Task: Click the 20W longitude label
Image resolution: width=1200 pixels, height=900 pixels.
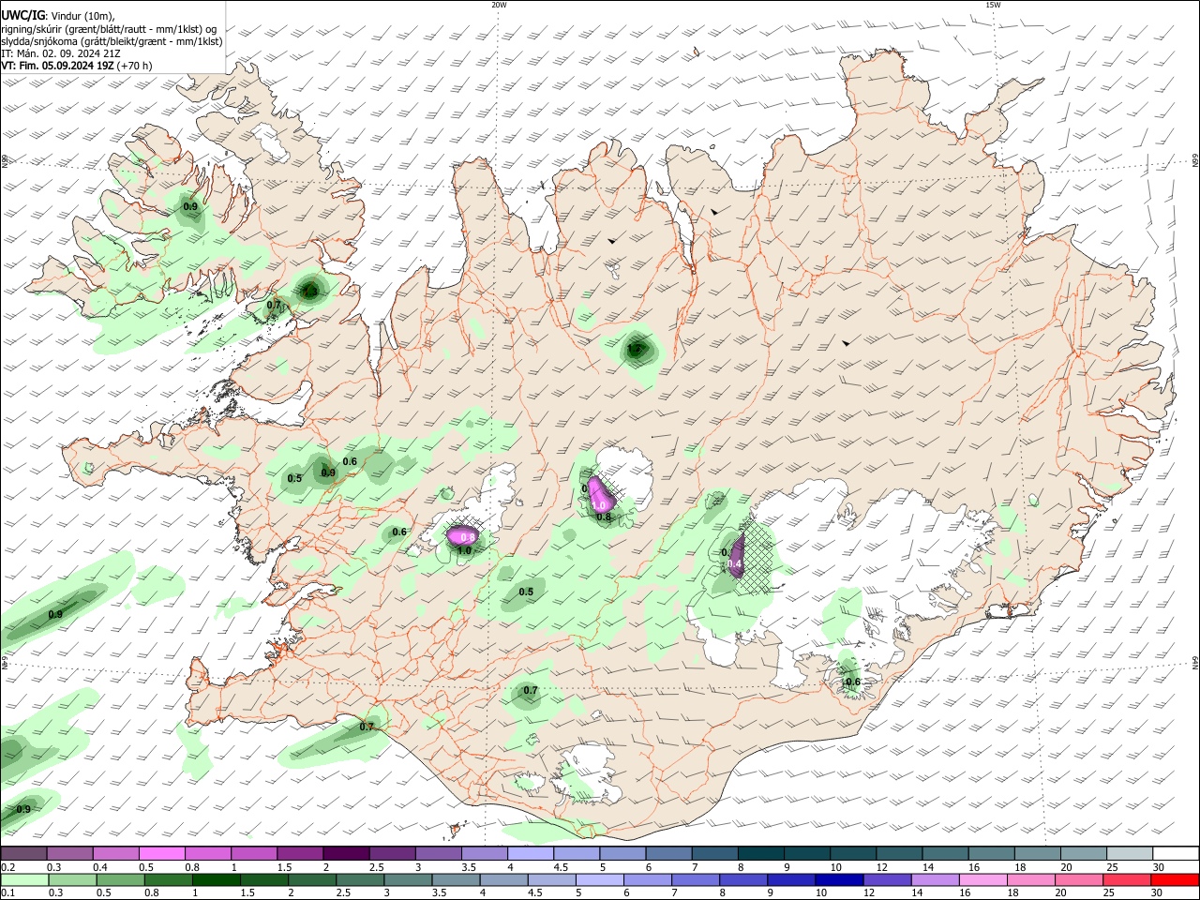Action: pyautogui.click(x=499, y=5)
